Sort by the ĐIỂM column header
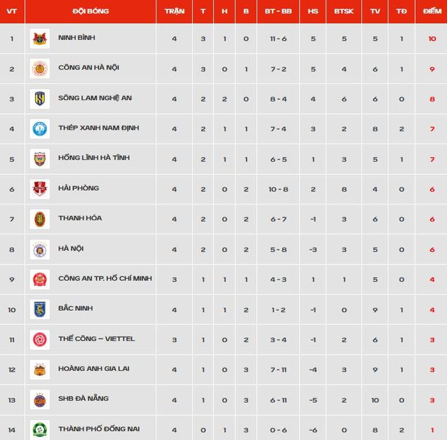Viewport: 447px width, 440px height. coord(432,11)
